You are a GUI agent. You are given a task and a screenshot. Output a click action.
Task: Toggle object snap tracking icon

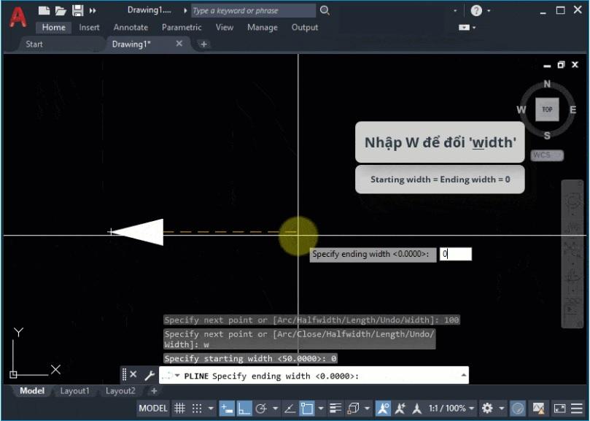(290, 408)
